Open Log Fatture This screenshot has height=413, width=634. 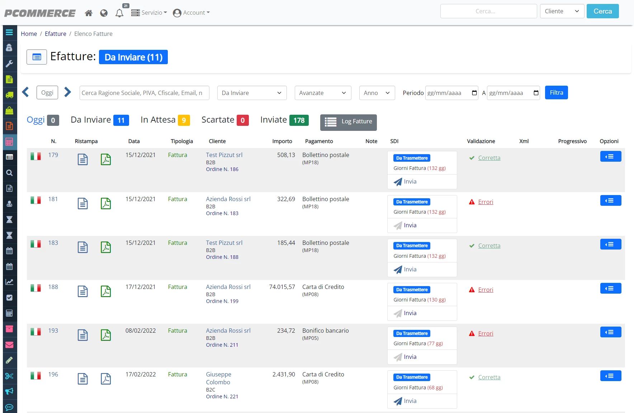point(348,122)
